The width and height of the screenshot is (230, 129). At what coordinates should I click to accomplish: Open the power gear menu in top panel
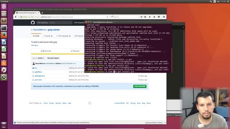coord(229,1)
